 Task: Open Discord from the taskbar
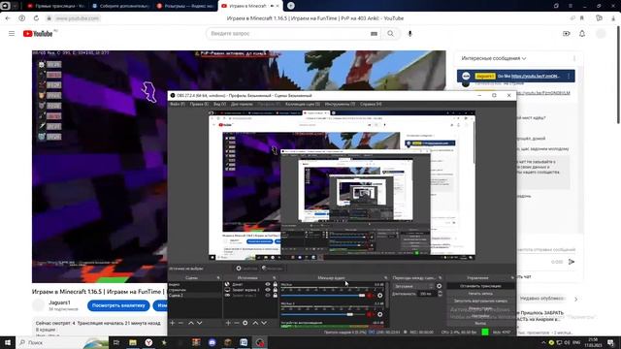click(x=212, y=342)
